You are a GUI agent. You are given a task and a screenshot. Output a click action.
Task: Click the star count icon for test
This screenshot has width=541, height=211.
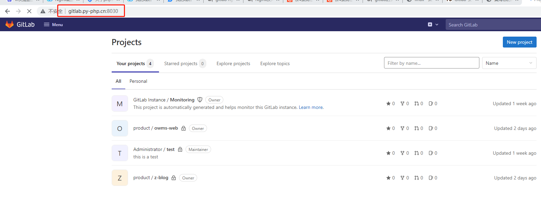[388, 153]
